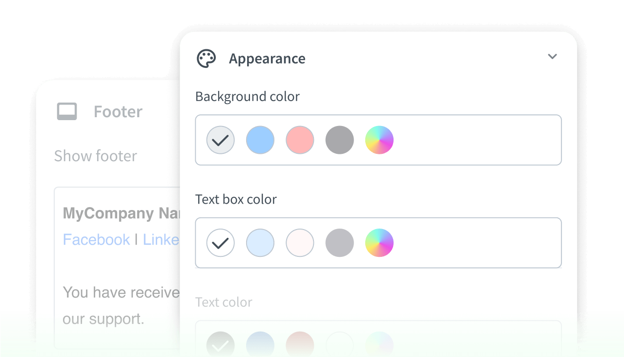Select the checked default Text color option
The height and width of the screenshot is (357, 624).
pyautogui.click(x=220, y=345)
